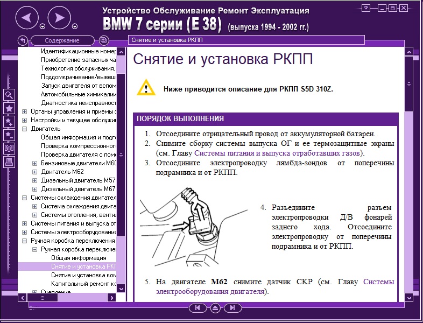Click the help question mark button
Viewport: 423px width, 323px height.
tap(365, 8)
